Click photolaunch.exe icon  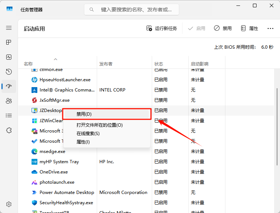tap(34, 182)
